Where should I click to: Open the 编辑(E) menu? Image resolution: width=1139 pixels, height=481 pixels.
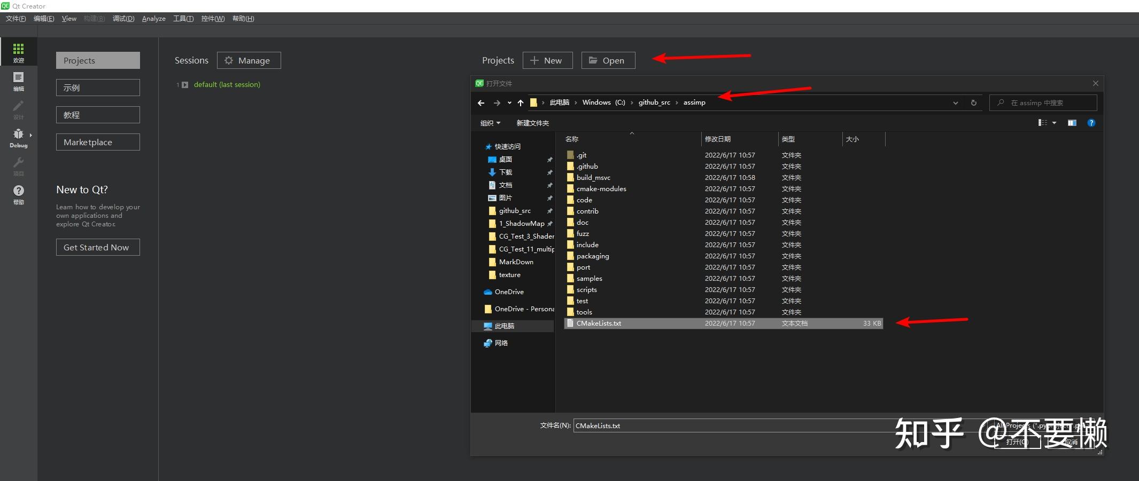44,19
